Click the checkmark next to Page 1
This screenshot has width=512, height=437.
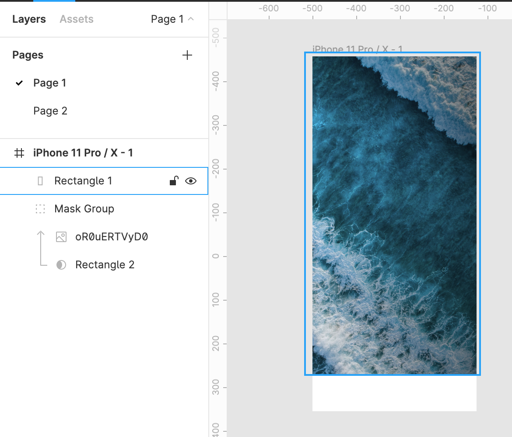point(19,83)
